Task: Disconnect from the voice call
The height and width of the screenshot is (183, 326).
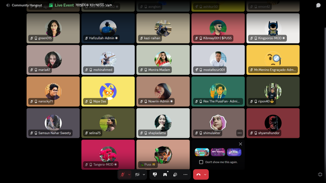Action: pyautogui.click(x=198, y=175)
